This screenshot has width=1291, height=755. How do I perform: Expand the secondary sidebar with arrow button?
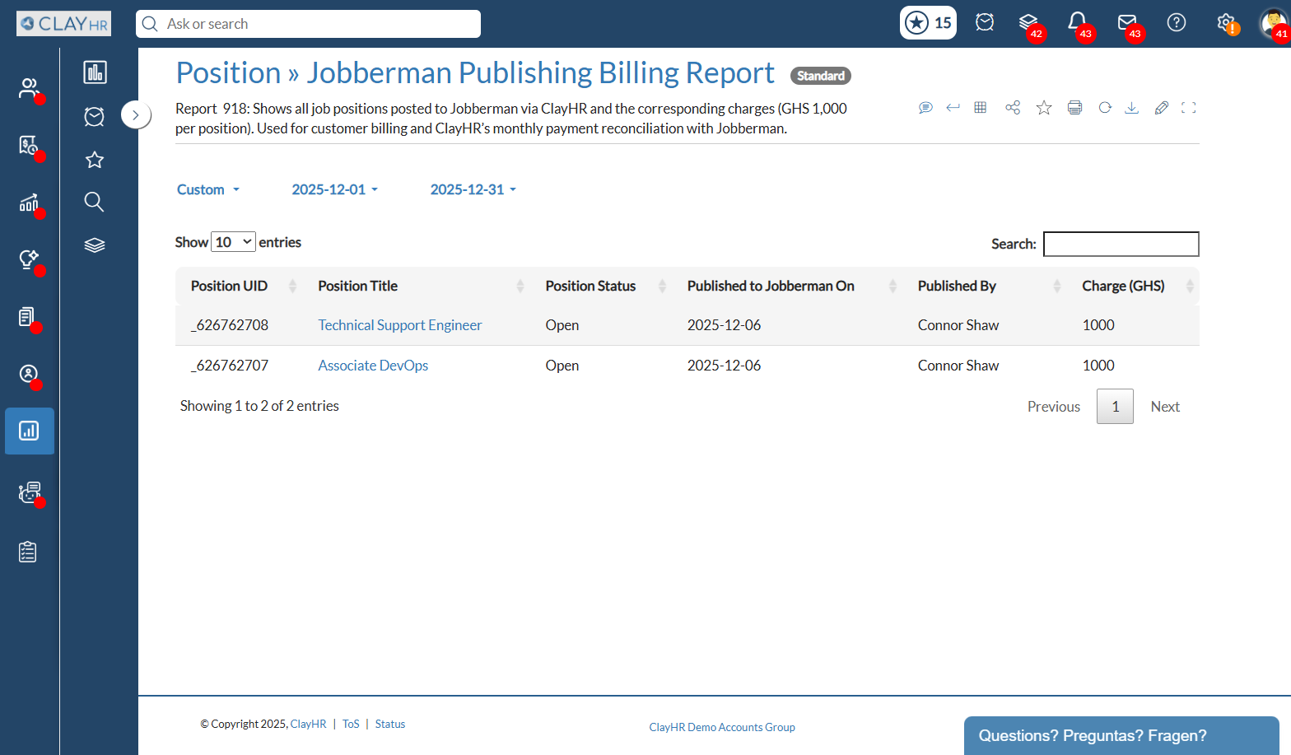point(136,115)
